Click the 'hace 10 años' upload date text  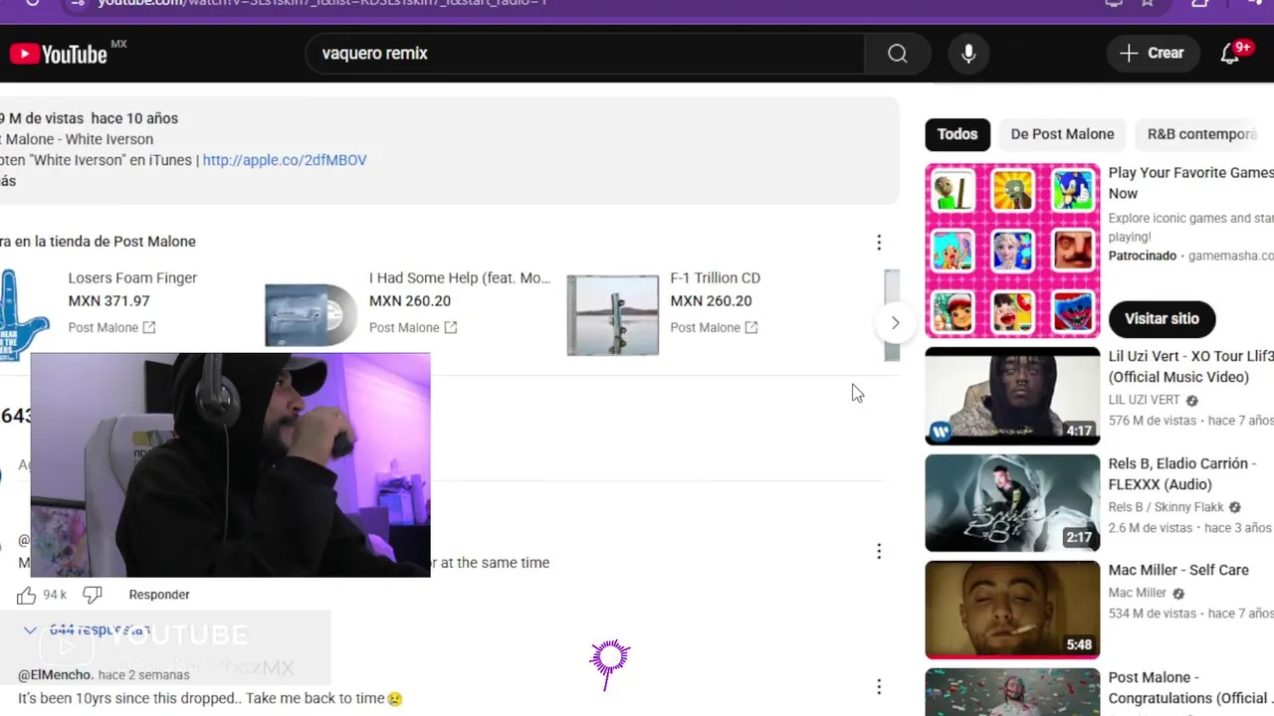coord(134,118)
